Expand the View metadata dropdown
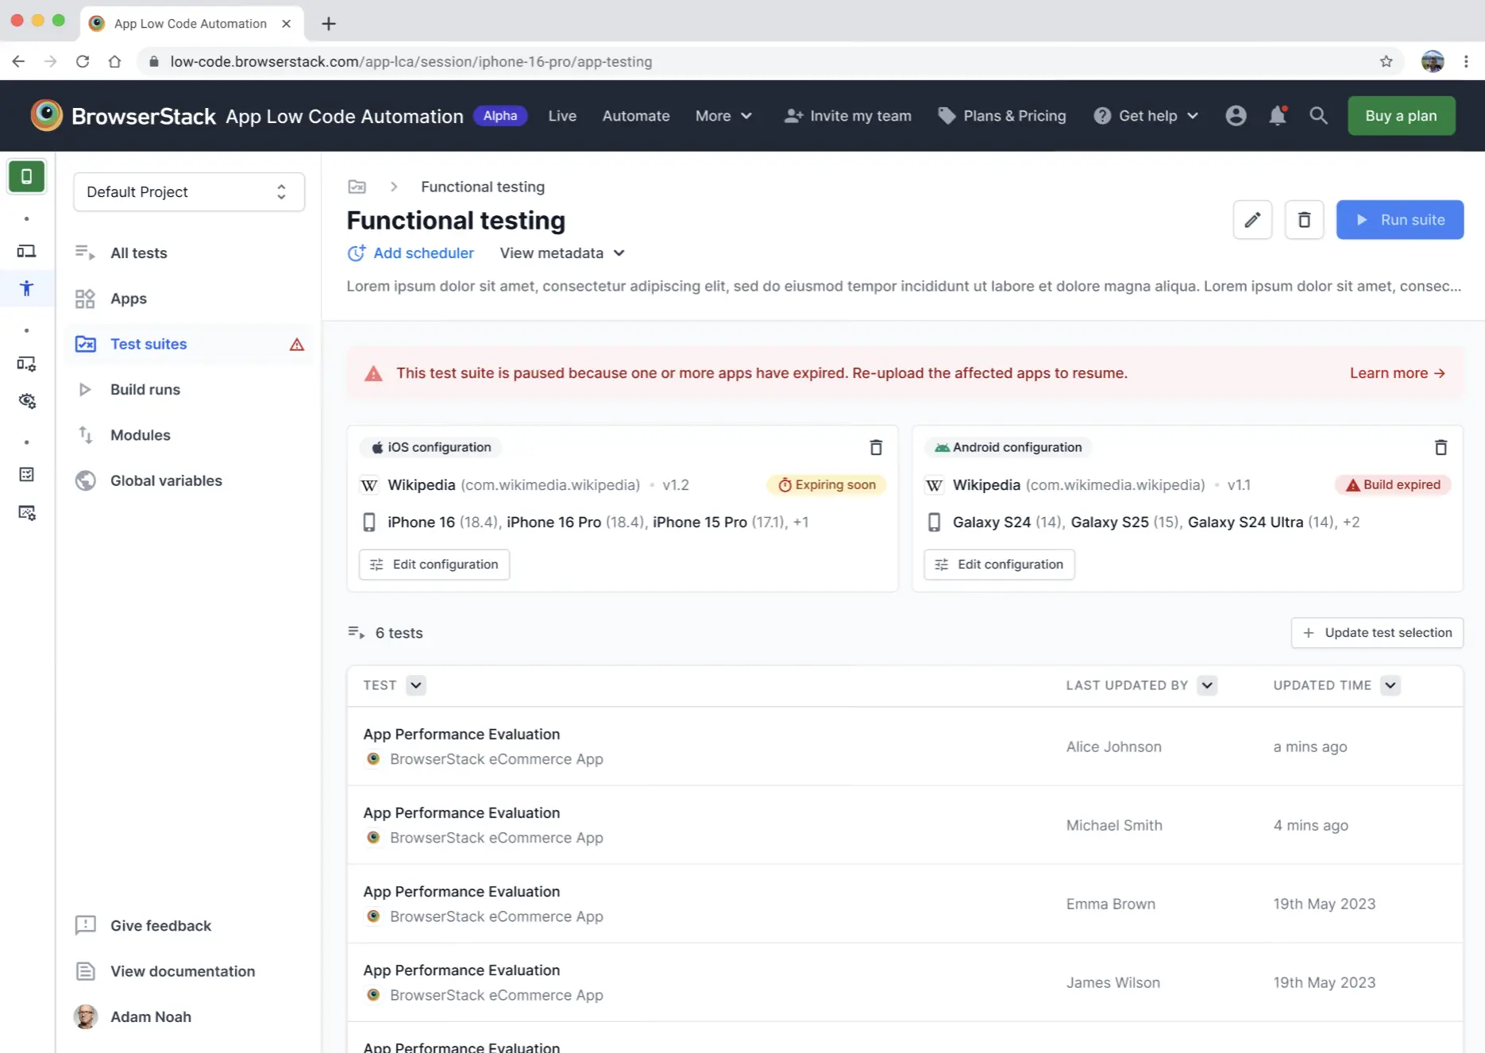This screenshot has height=1053, width=1485. [561, 253]
